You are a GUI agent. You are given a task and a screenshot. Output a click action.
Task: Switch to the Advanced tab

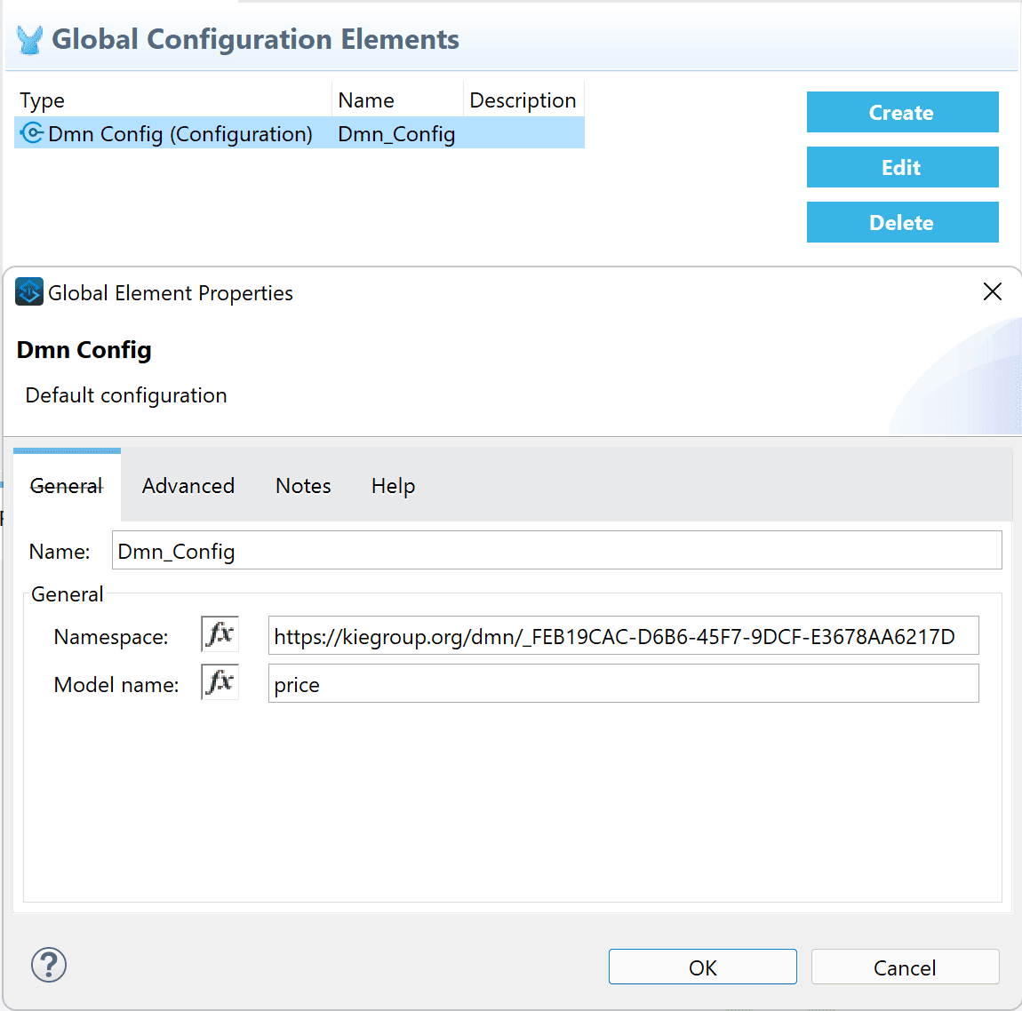[188, 486]
